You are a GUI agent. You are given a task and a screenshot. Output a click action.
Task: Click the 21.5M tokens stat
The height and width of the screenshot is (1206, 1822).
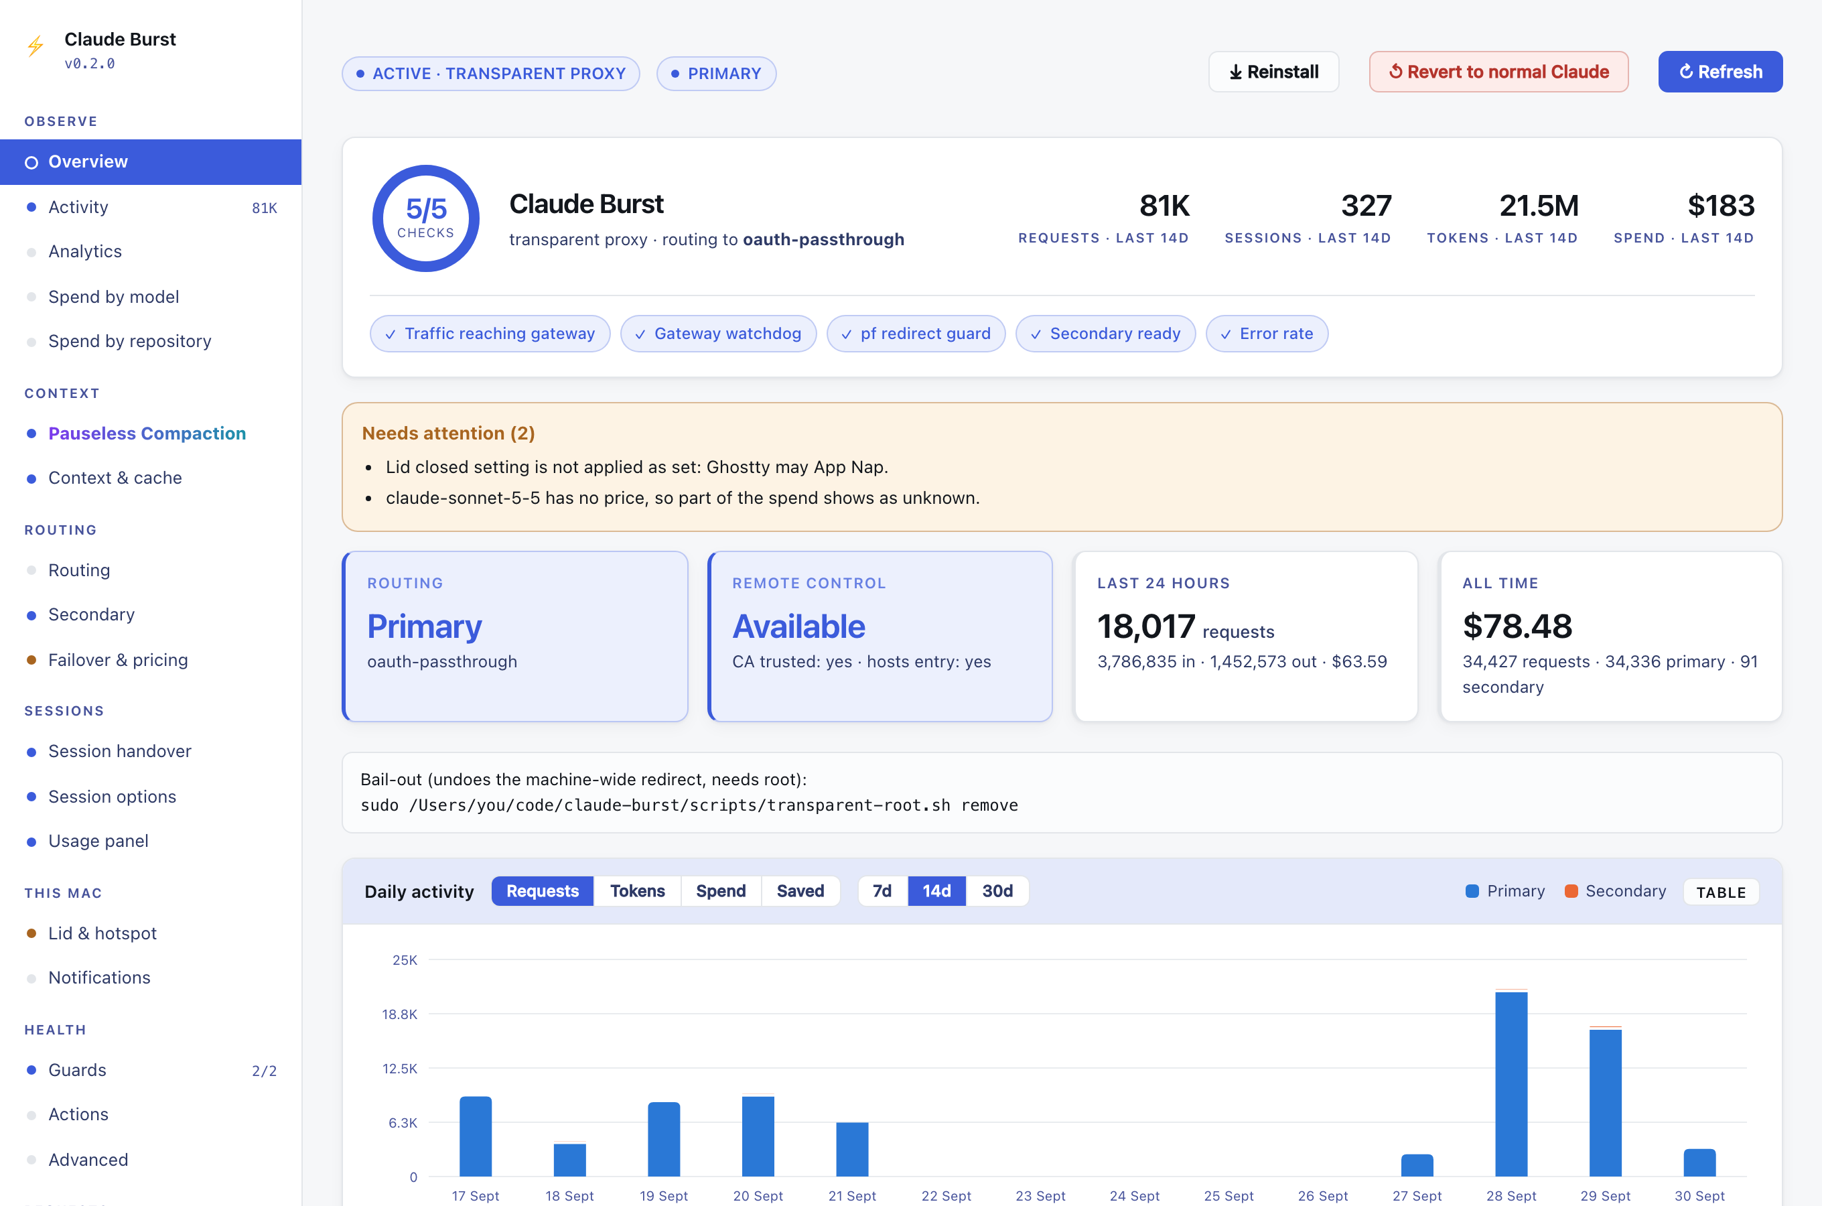(x=1502, y=218)
